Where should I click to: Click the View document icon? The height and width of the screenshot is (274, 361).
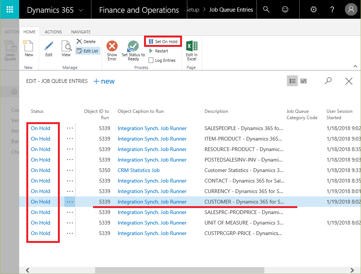tap(66, 48)
